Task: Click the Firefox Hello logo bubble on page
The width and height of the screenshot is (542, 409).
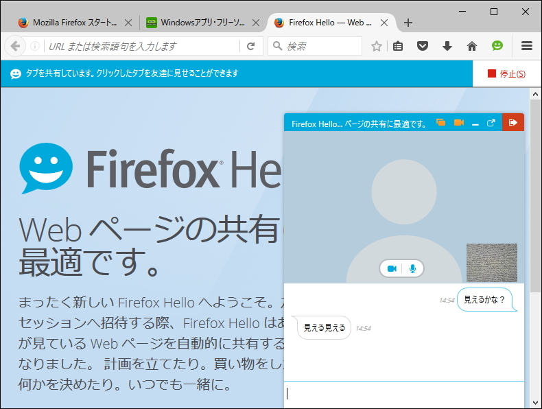Action: tap(45, 168)
